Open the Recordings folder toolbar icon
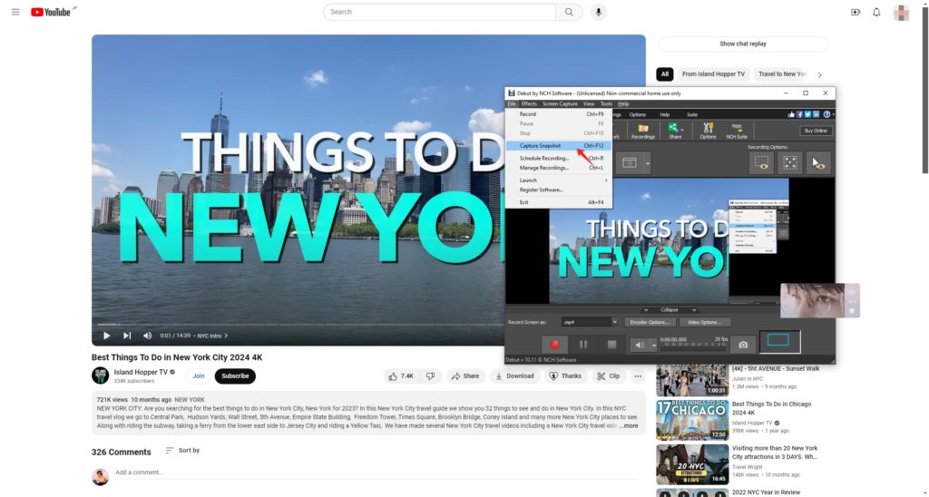 (643, 131)
